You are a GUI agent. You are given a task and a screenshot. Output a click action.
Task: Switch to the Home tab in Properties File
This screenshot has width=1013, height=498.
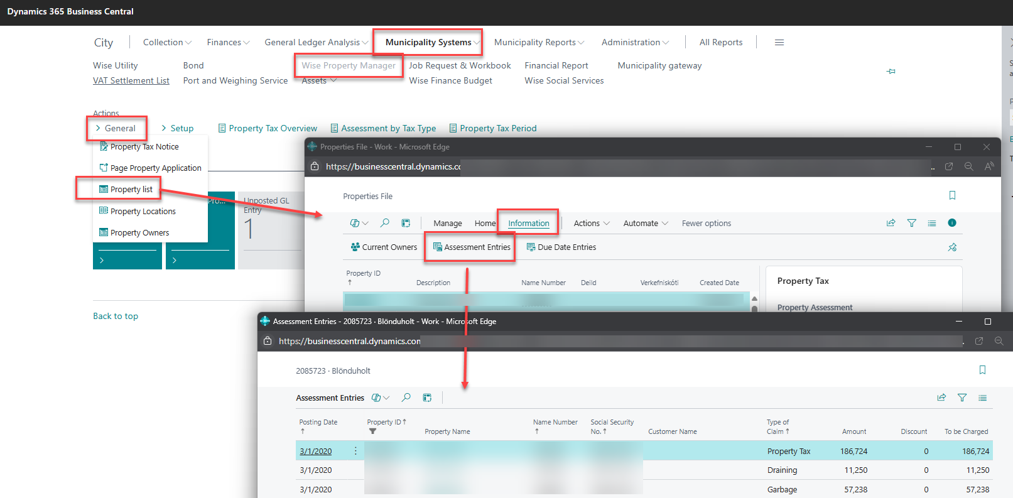point(485,223)
